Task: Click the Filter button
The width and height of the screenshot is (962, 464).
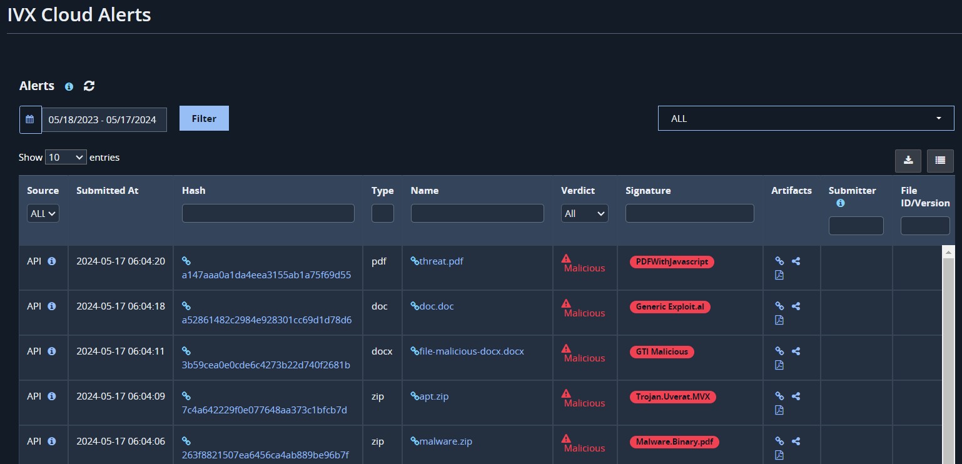Action: click(x=204, y=118)
